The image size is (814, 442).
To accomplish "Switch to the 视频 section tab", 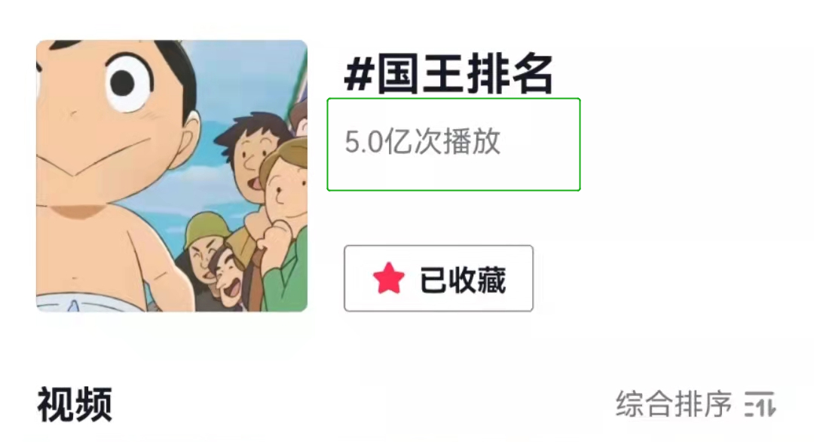I will coord(75,404).
